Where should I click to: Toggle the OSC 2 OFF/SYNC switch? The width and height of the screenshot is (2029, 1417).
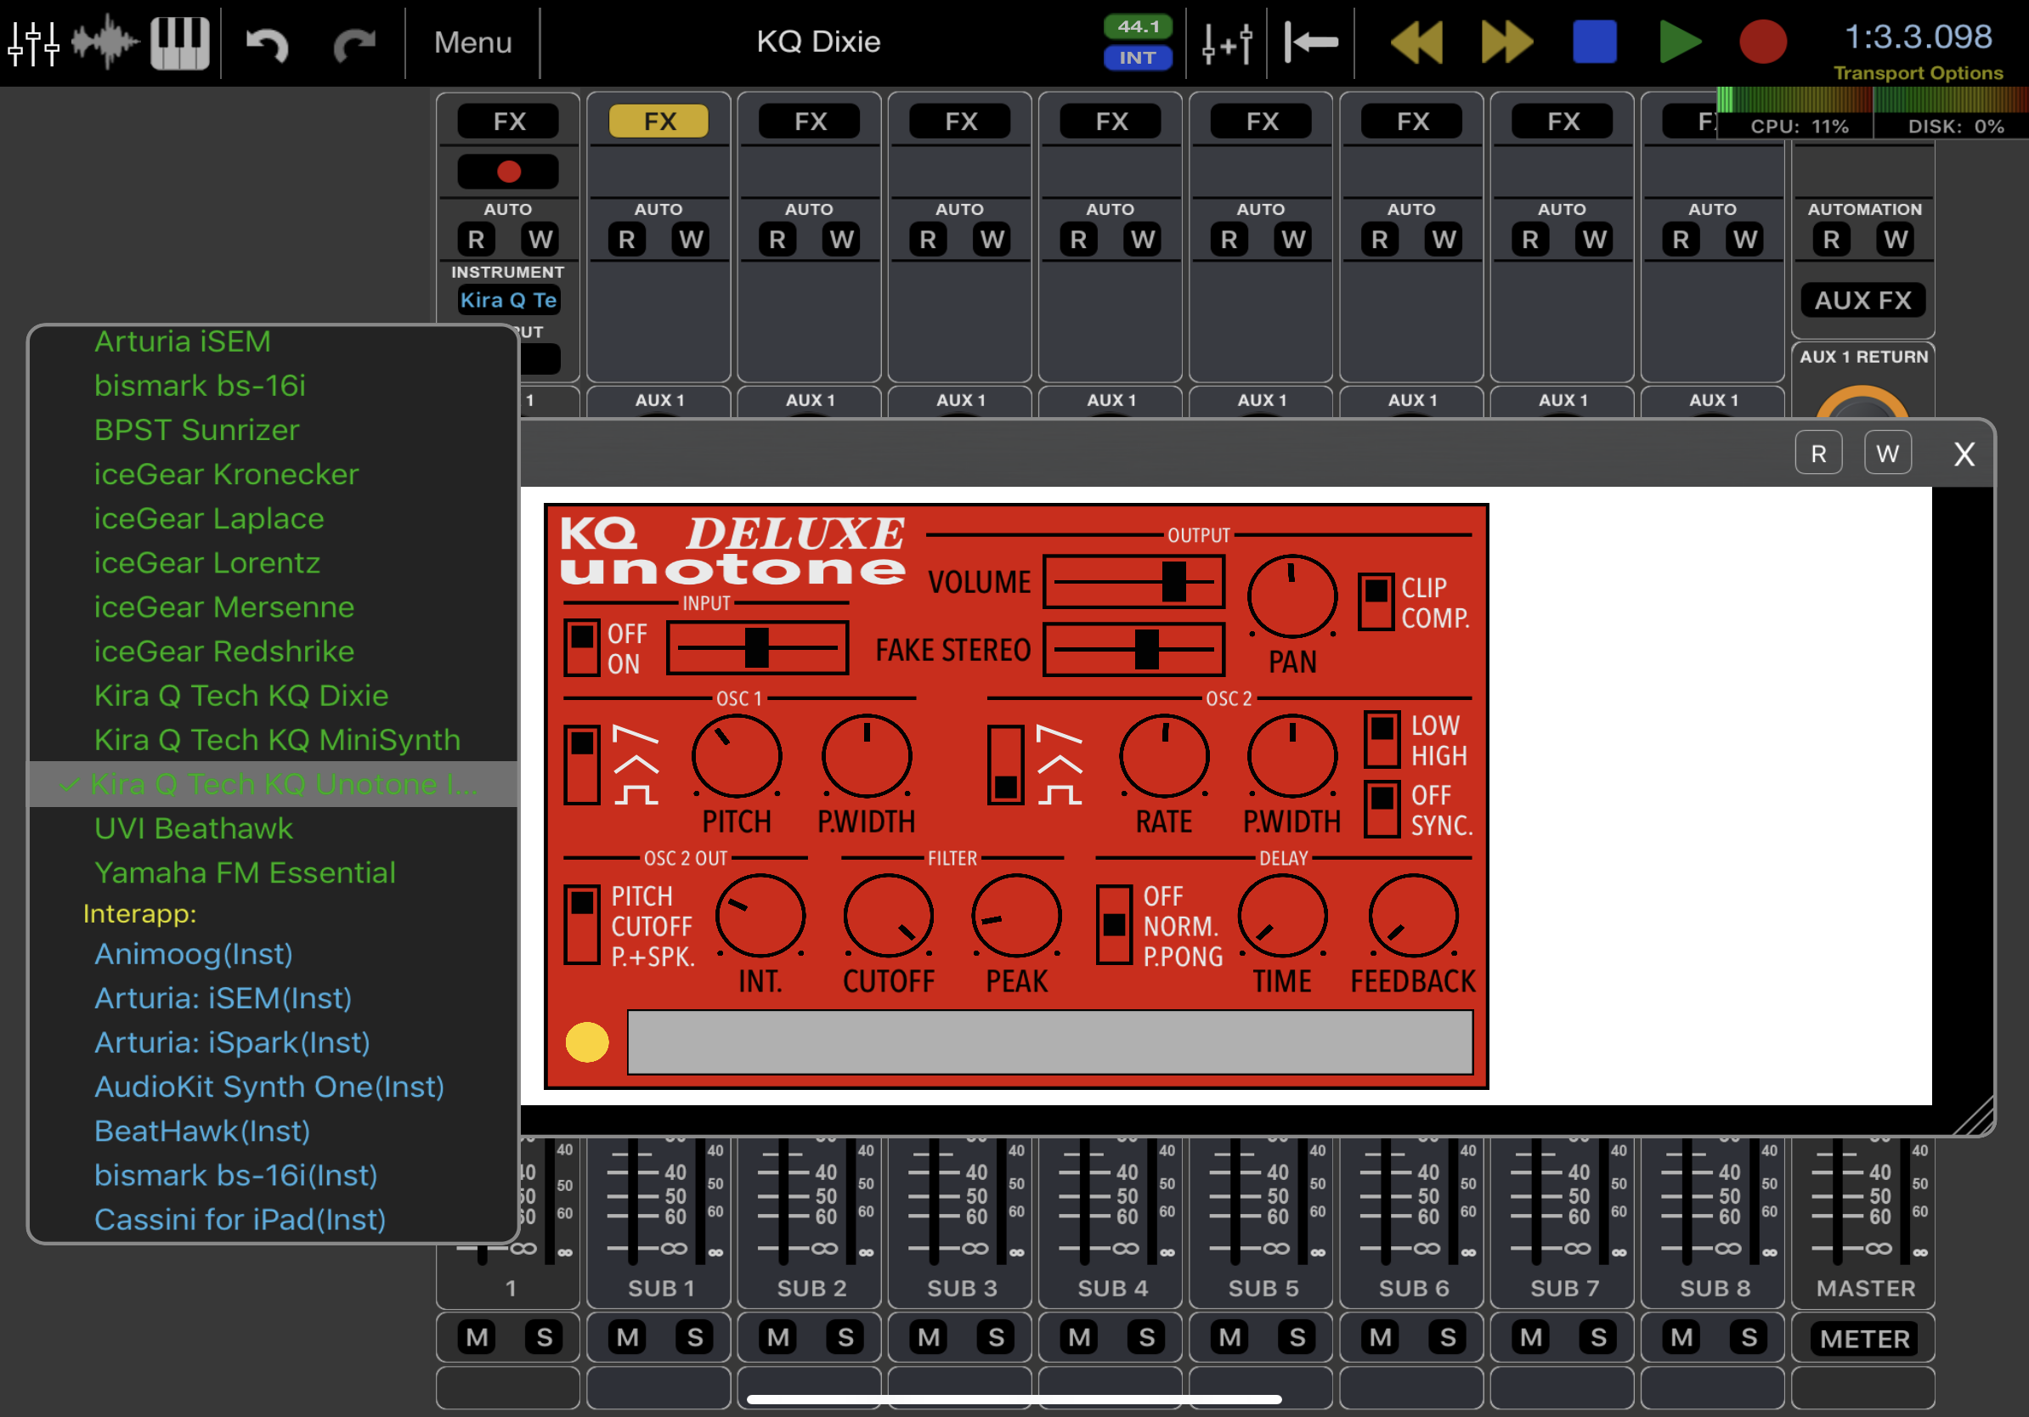click(1382, 809)
